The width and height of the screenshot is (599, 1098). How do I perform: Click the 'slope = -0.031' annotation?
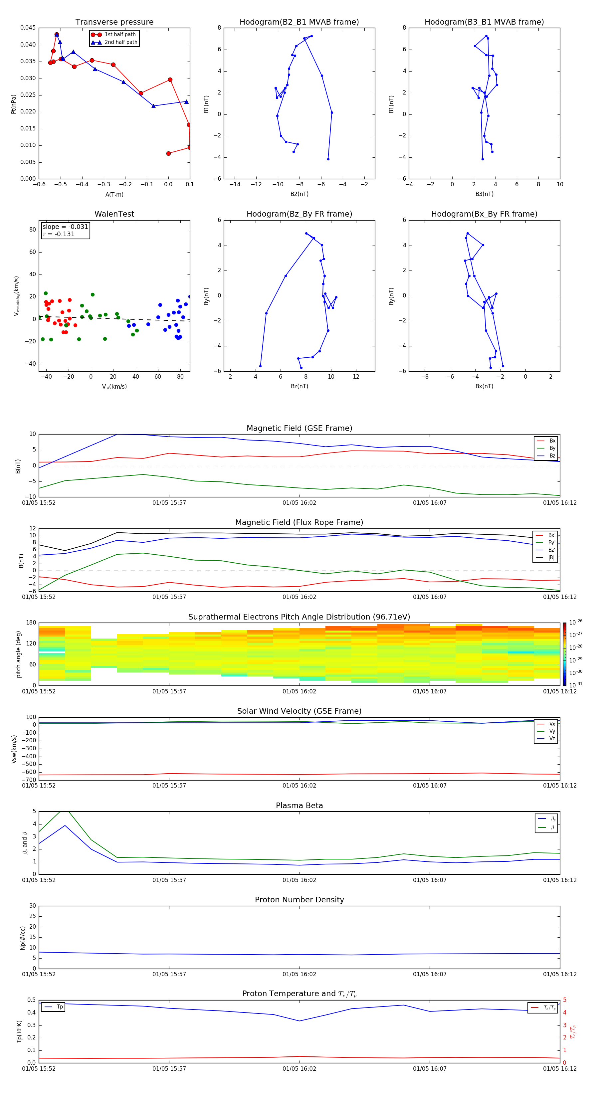coord(65,227)
